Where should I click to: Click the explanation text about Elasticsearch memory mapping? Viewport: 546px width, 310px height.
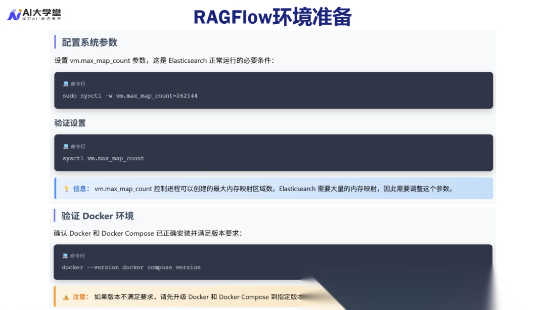pos(274,189)
